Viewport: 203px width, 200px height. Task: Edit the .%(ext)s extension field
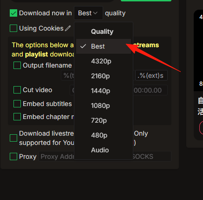click(151, 75)
